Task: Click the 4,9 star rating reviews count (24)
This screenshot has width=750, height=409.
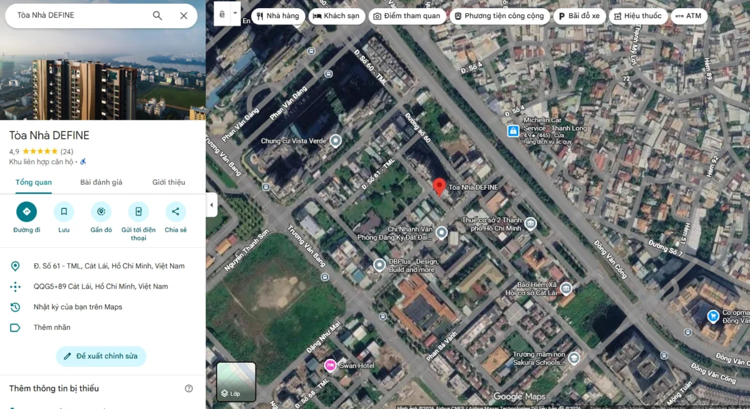Action: point(67,152)
